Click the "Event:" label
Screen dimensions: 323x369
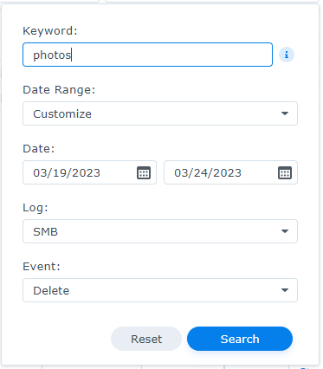click(42, 266)
